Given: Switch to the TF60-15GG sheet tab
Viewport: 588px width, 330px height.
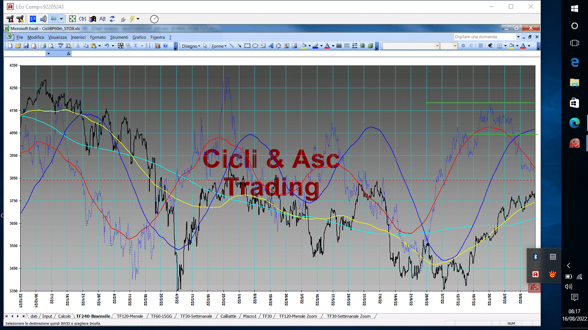Looking at the screenshot, I should point(161,316).
